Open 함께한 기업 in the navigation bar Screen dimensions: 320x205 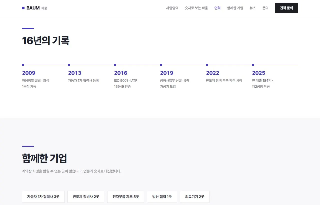(235, 8)
